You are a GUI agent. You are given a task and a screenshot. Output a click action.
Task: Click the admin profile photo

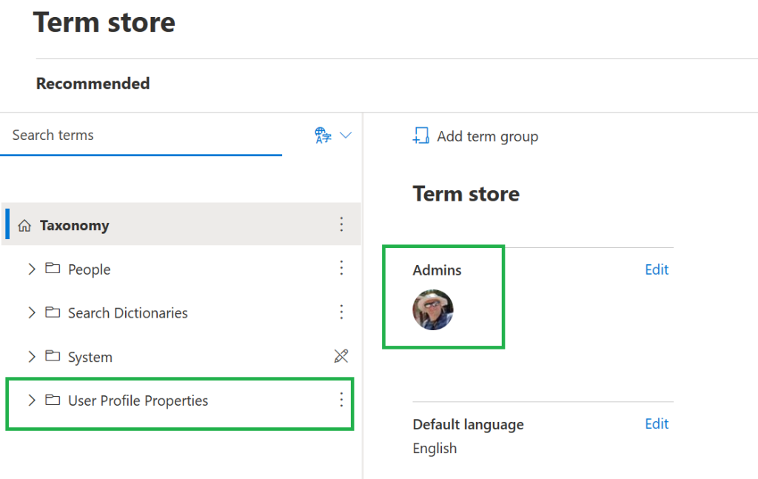432,309
